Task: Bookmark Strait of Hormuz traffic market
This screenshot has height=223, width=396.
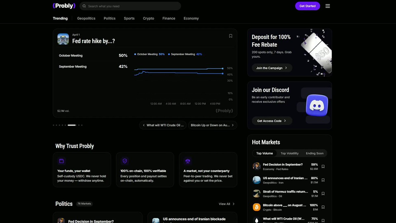Action: pyautogui.click(x=323, y=194)
